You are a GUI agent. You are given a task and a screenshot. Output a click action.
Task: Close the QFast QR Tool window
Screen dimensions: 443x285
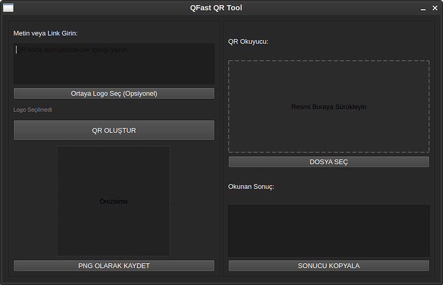tap(435, 8)
